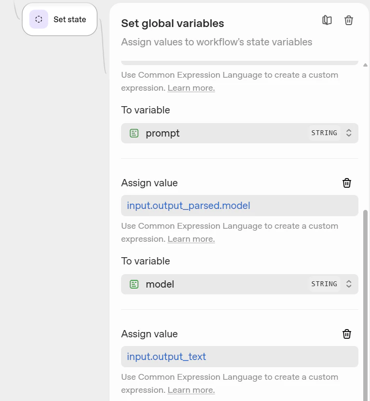
Task: Click the Set state node dashed-circle icon
Action: 39,19
